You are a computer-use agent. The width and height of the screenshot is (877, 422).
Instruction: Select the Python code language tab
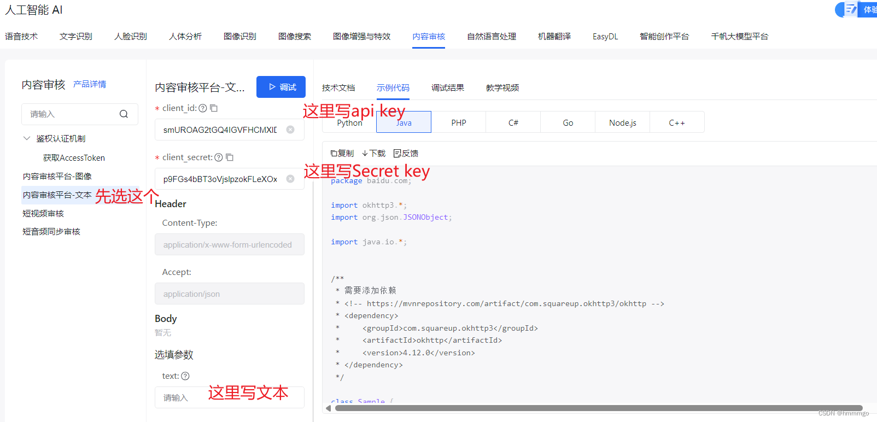(x=349, y=122)
